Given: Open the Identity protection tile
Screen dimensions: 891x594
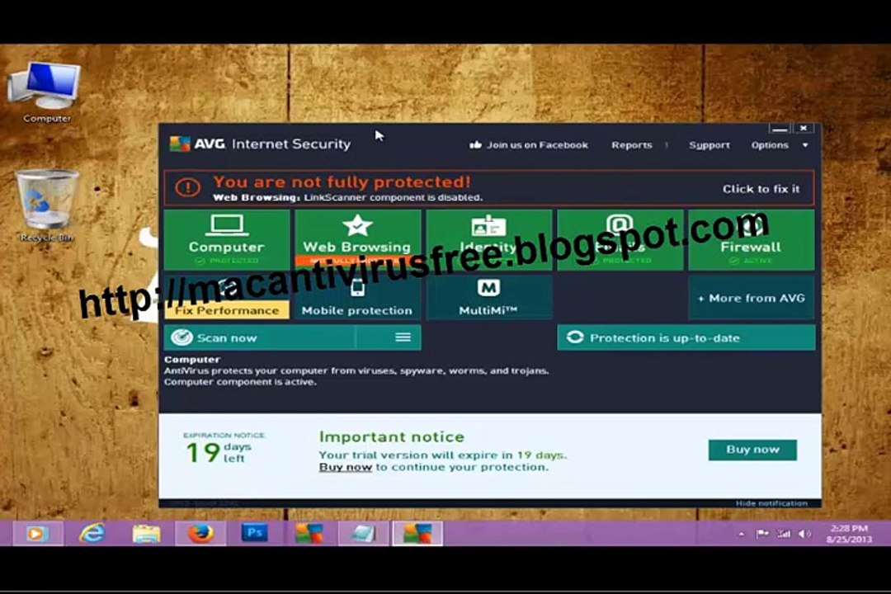Looking at the screenshot, I should (488, 239).
